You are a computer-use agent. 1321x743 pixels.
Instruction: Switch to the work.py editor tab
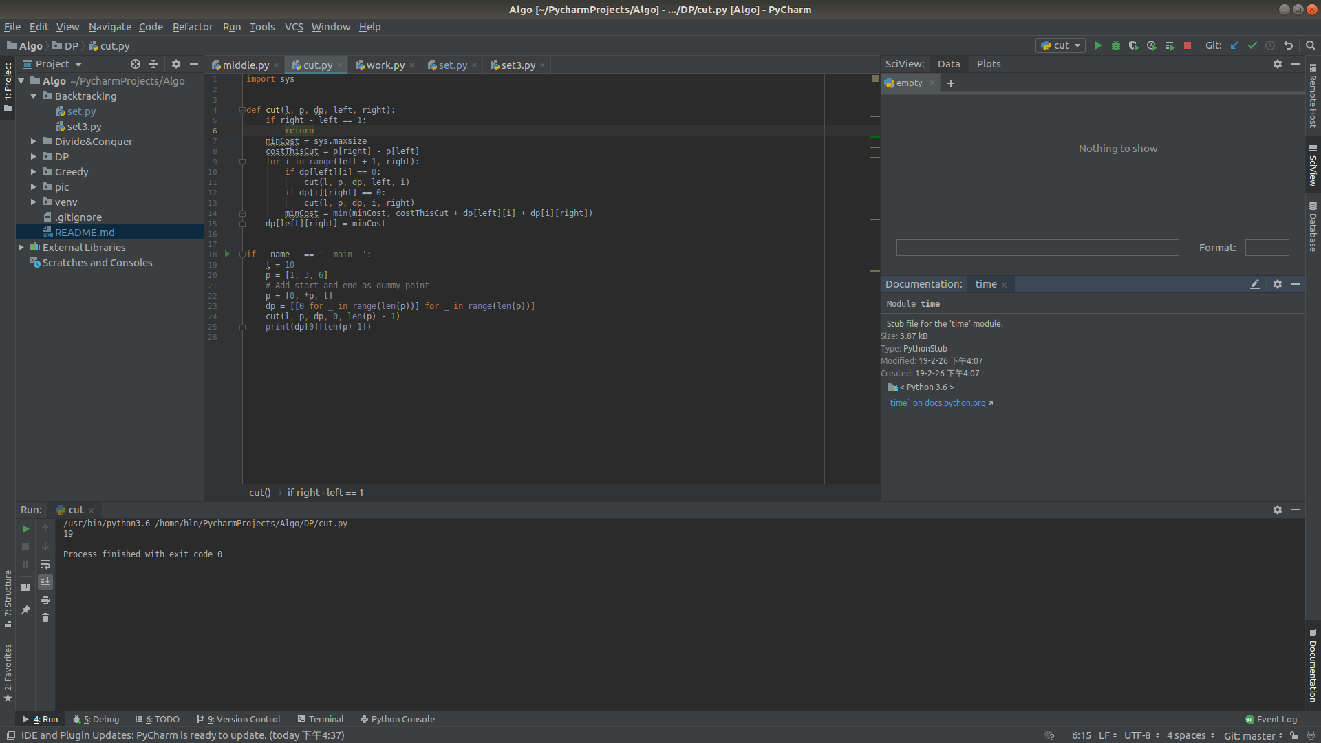pos(385,65)
